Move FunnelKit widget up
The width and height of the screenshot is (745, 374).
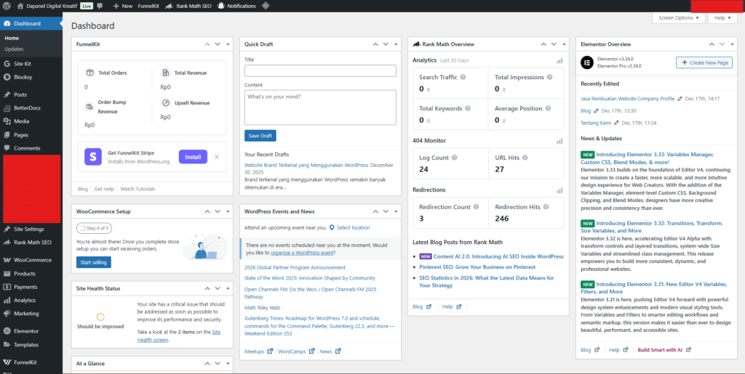pos(207,44)
